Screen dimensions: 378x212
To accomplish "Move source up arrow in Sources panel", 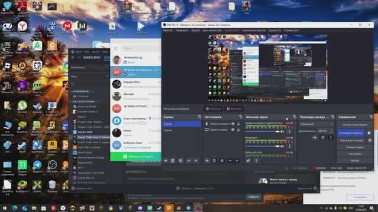I will [230, 161].
